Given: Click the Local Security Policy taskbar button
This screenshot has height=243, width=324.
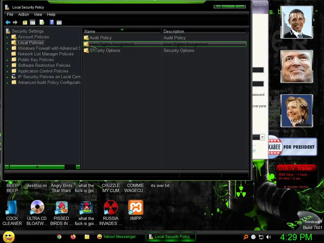Looking at the screenshot, I should click(171, 237).
